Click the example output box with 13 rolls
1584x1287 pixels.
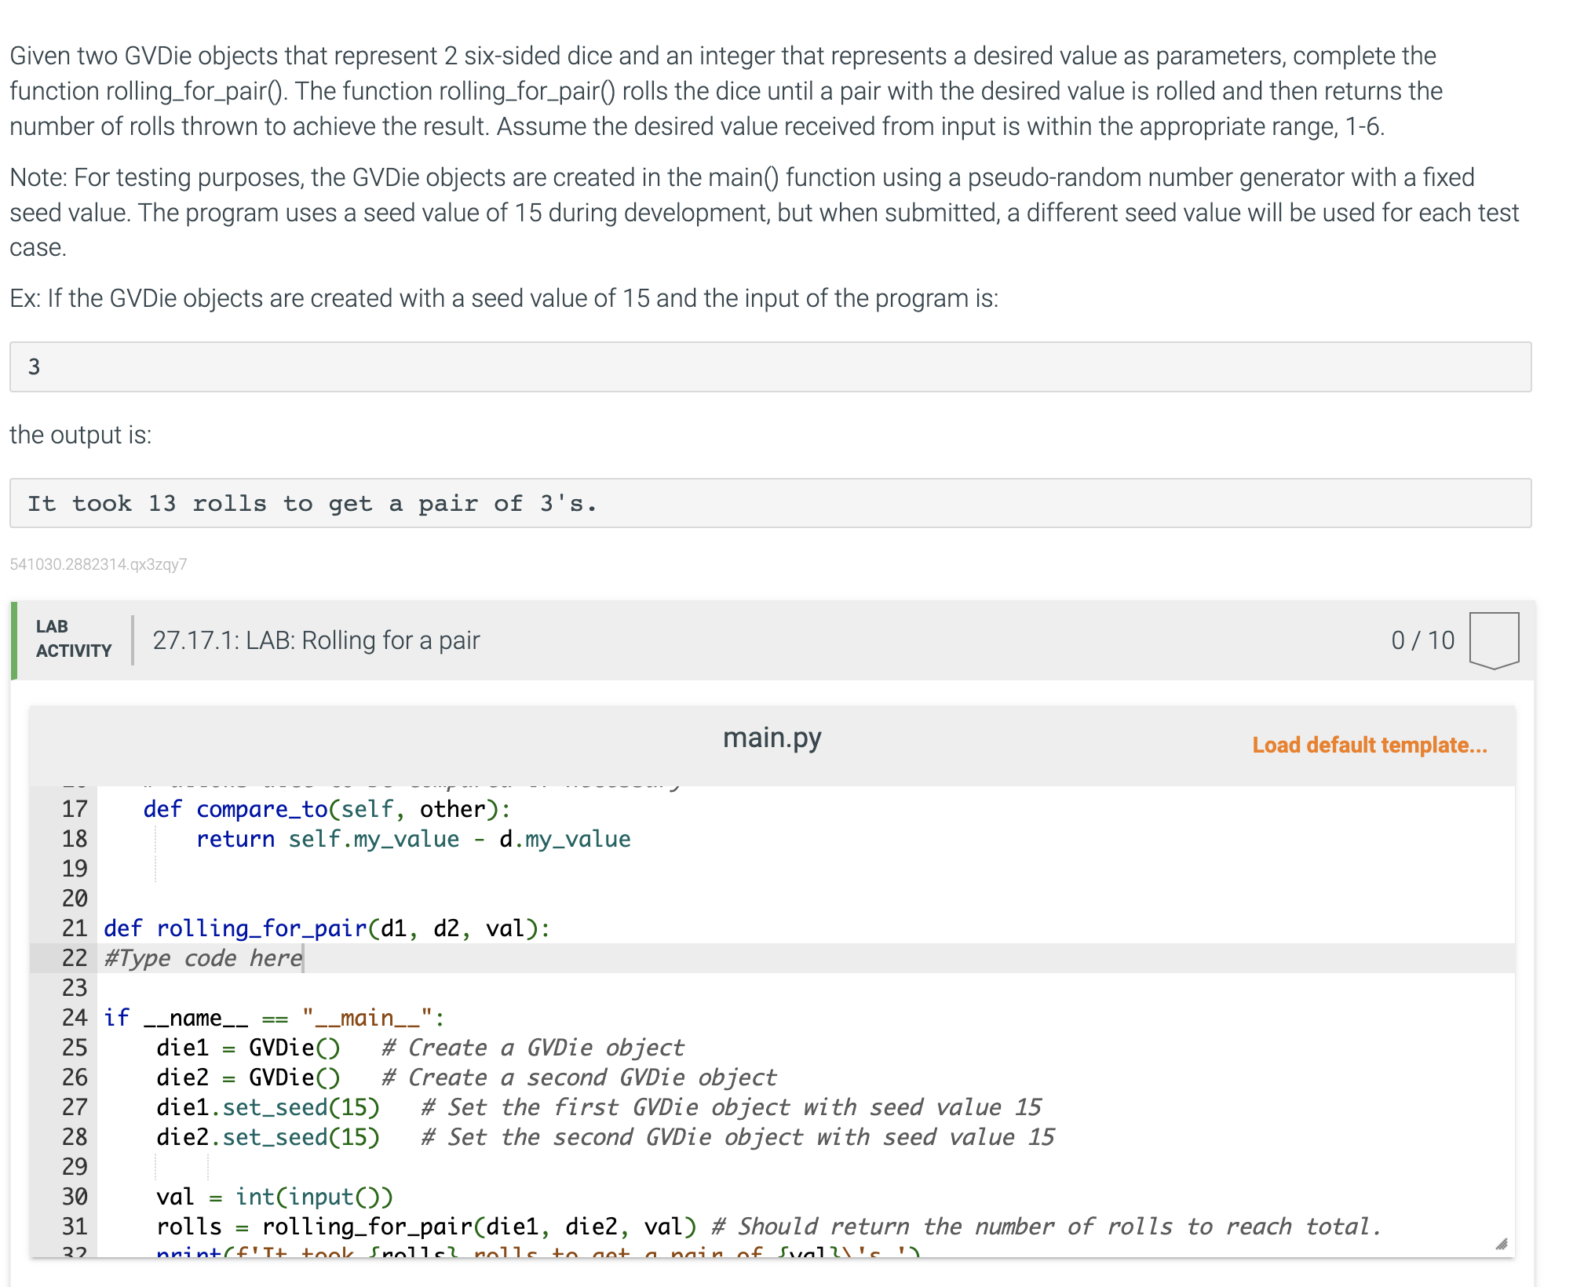point(769,503)
